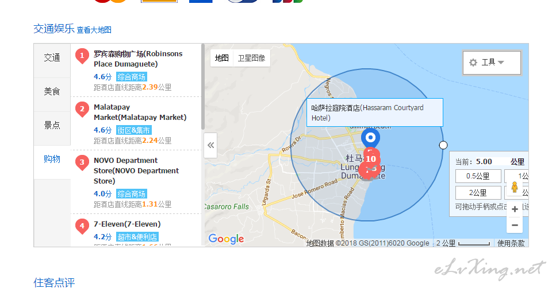Click red marker 1 for Robinsons Place
The width and height of the screenshot is (552, 288).
[82, 56]
